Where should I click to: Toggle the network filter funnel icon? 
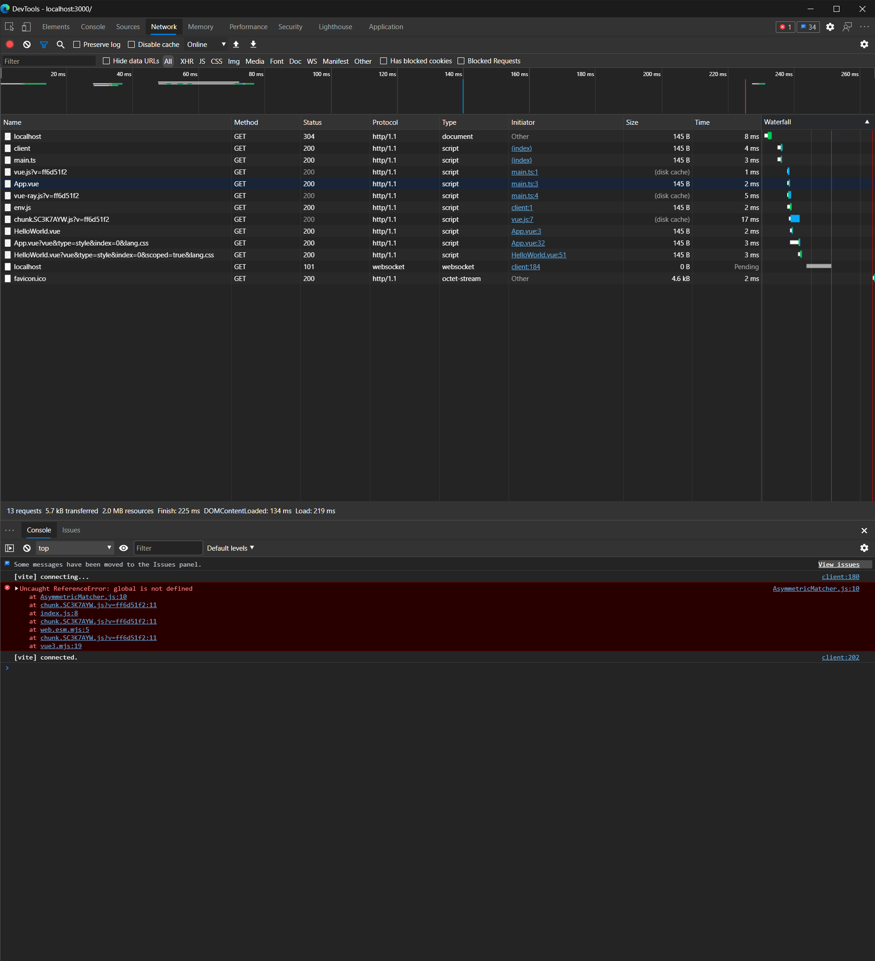44,44
